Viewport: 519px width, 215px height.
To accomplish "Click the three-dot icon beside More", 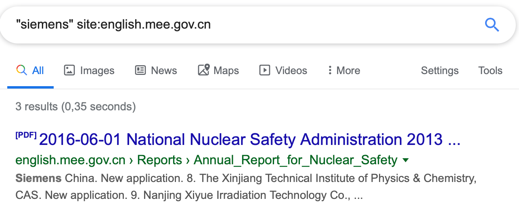I will point(330,70).
